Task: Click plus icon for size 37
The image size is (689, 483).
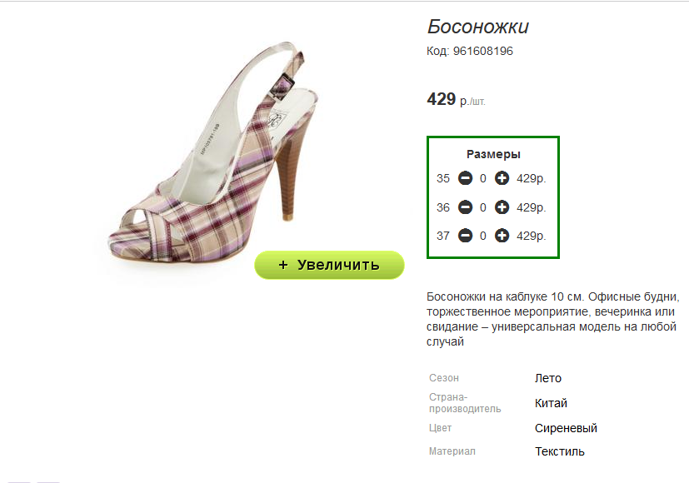Action: 502,236
